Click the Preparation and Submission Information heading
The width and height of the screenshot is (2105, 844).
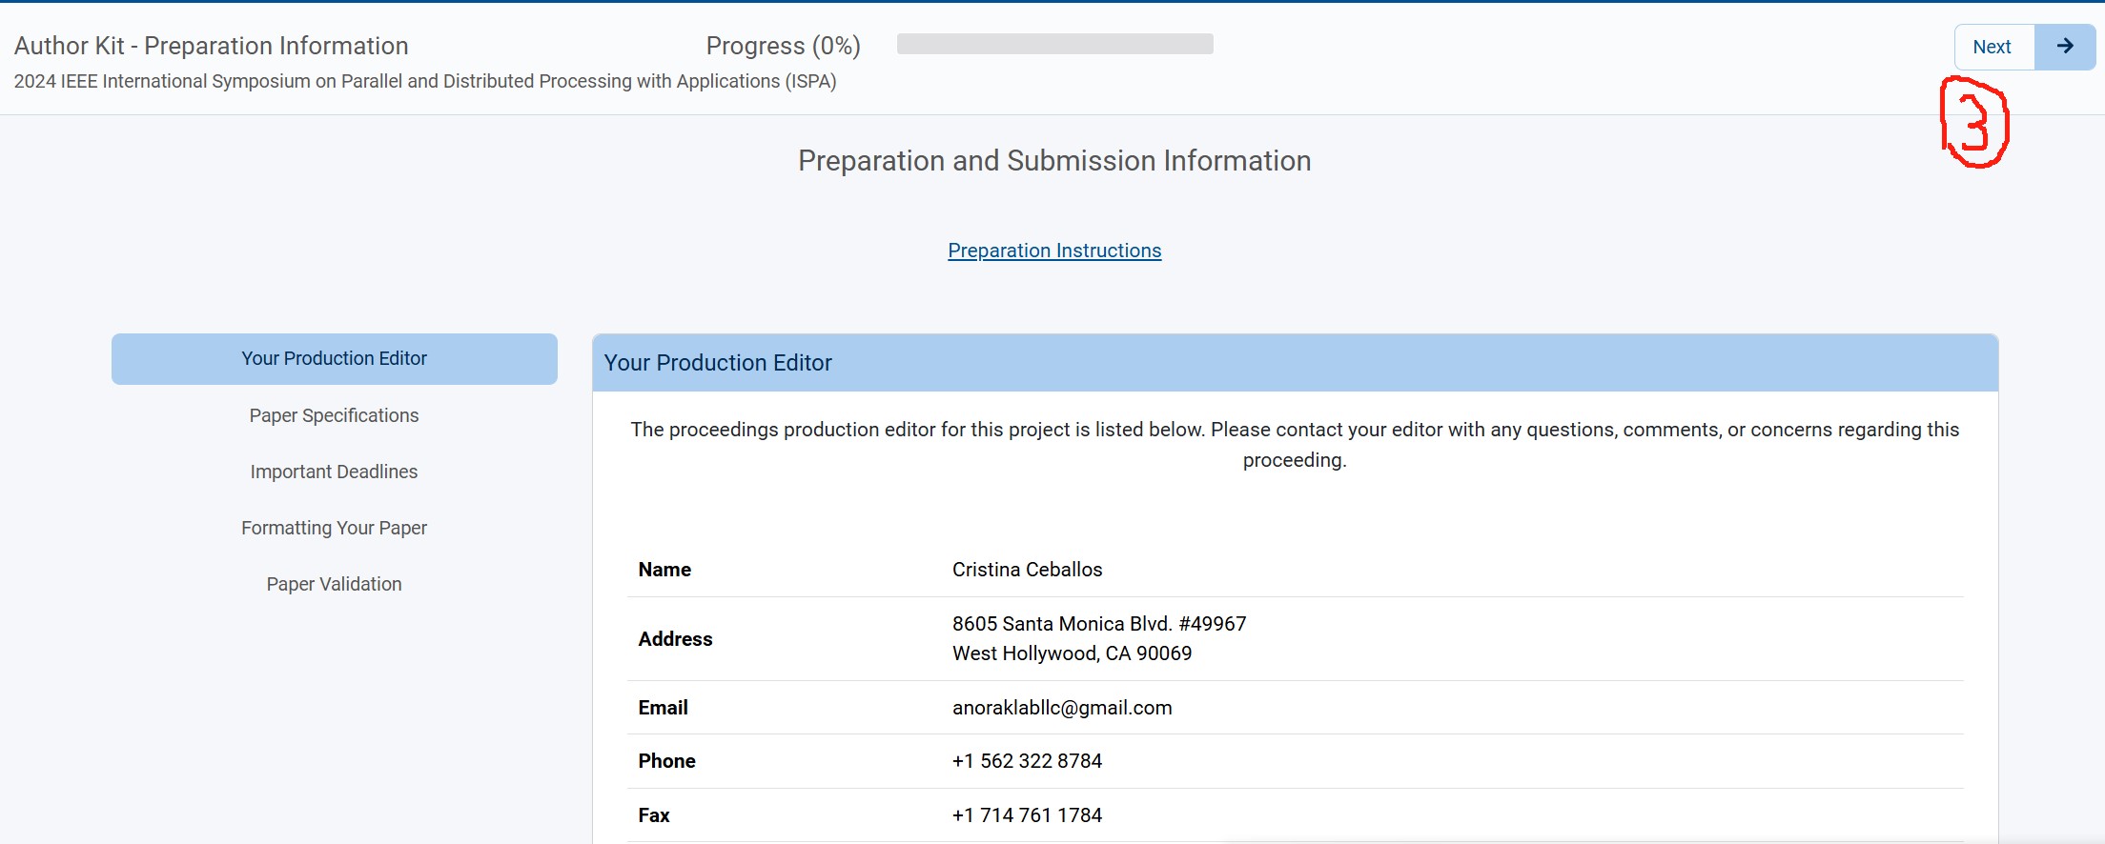point(1053,161)
